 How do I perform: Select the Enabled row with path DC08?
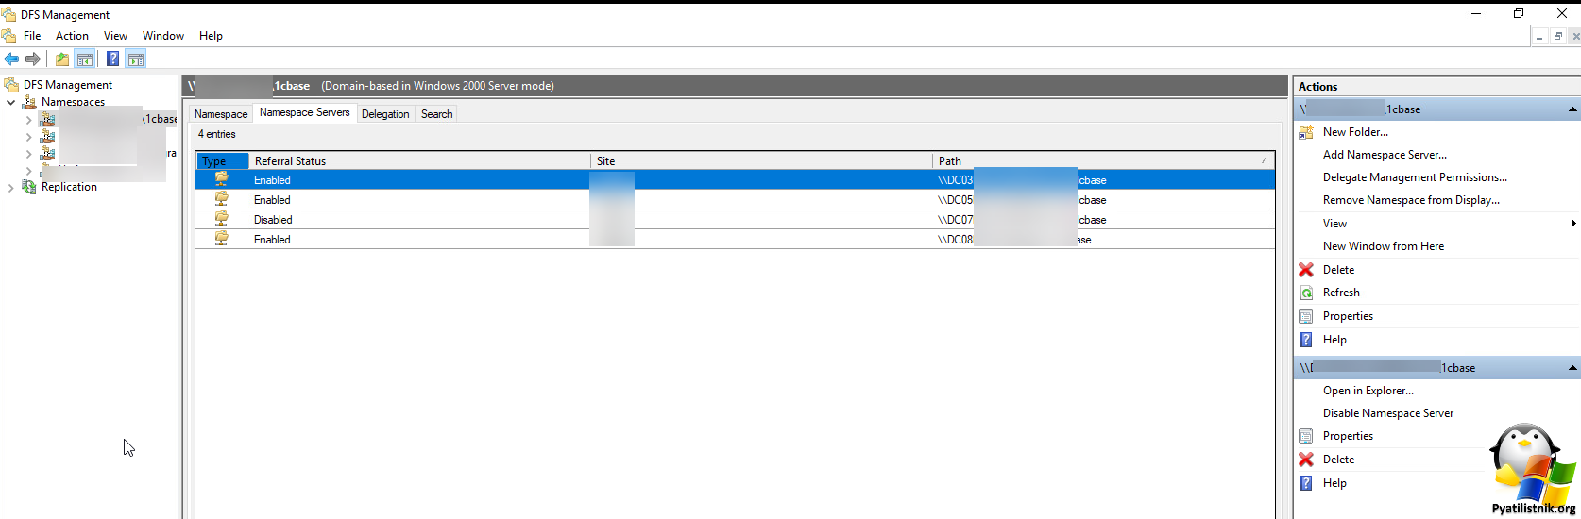click(735, 239)
